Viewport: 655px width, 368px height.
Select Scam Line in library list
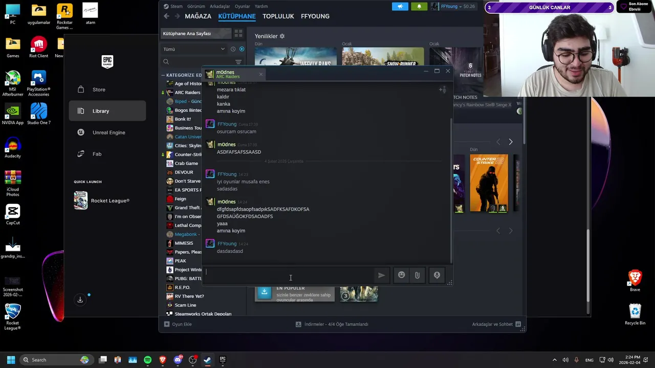point(185,305)
